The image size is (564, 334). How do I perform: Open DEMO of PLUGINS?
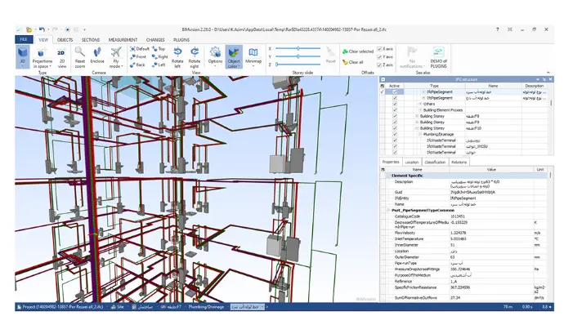pos(438,57)
